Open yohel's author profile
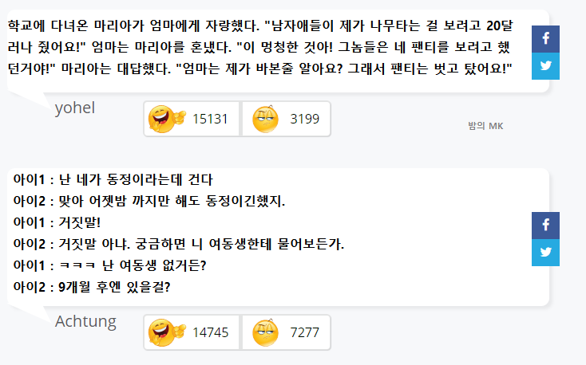Screen dimensions: 586x365 pyautogui.click(x=75, y=108)
